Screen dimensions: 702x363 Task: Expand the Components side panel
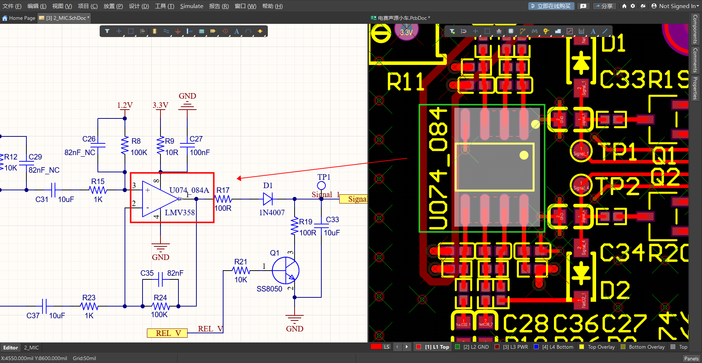coord(695,29)
